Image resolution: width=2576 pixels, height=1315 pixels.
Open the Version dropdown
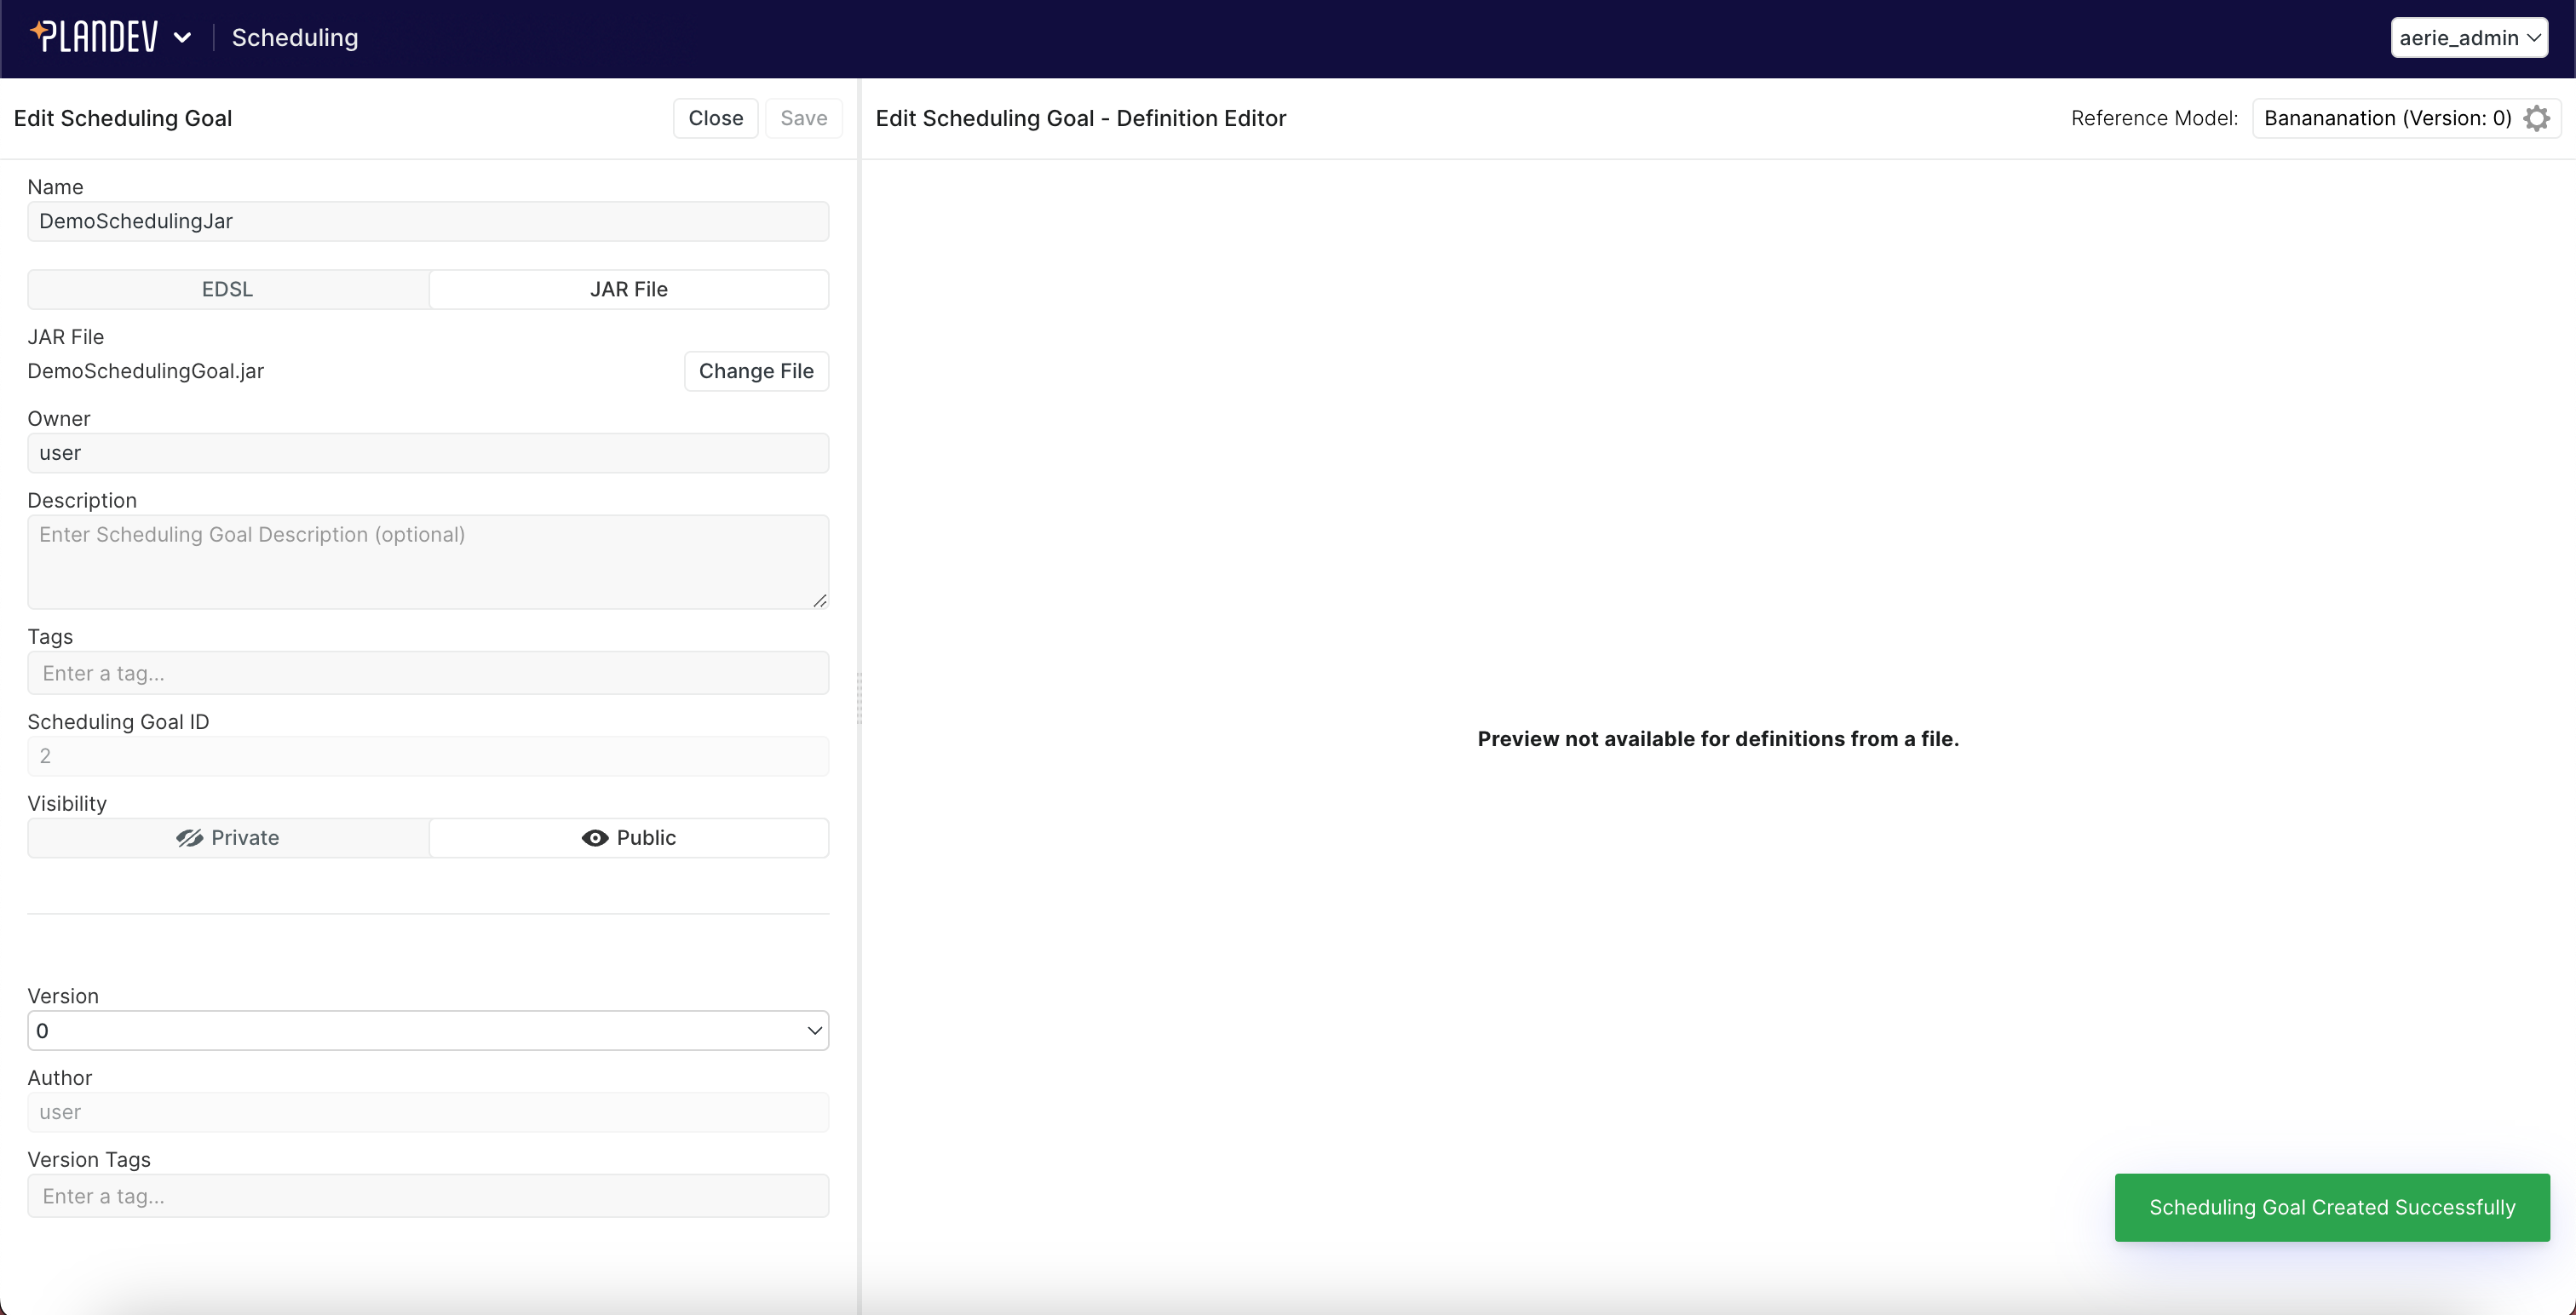click(428, 1031)
